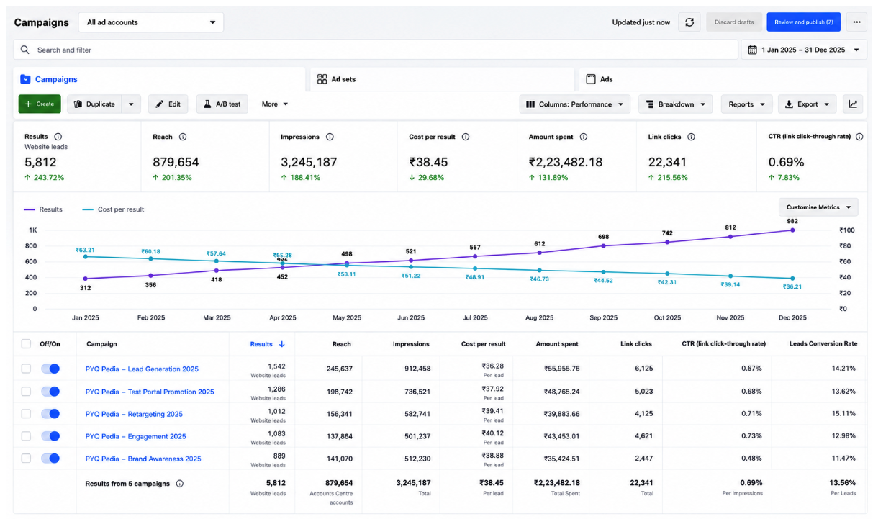This screenshot has width=873, height=519.
Task: Open the Export dropdown
Action: (807, 104)
